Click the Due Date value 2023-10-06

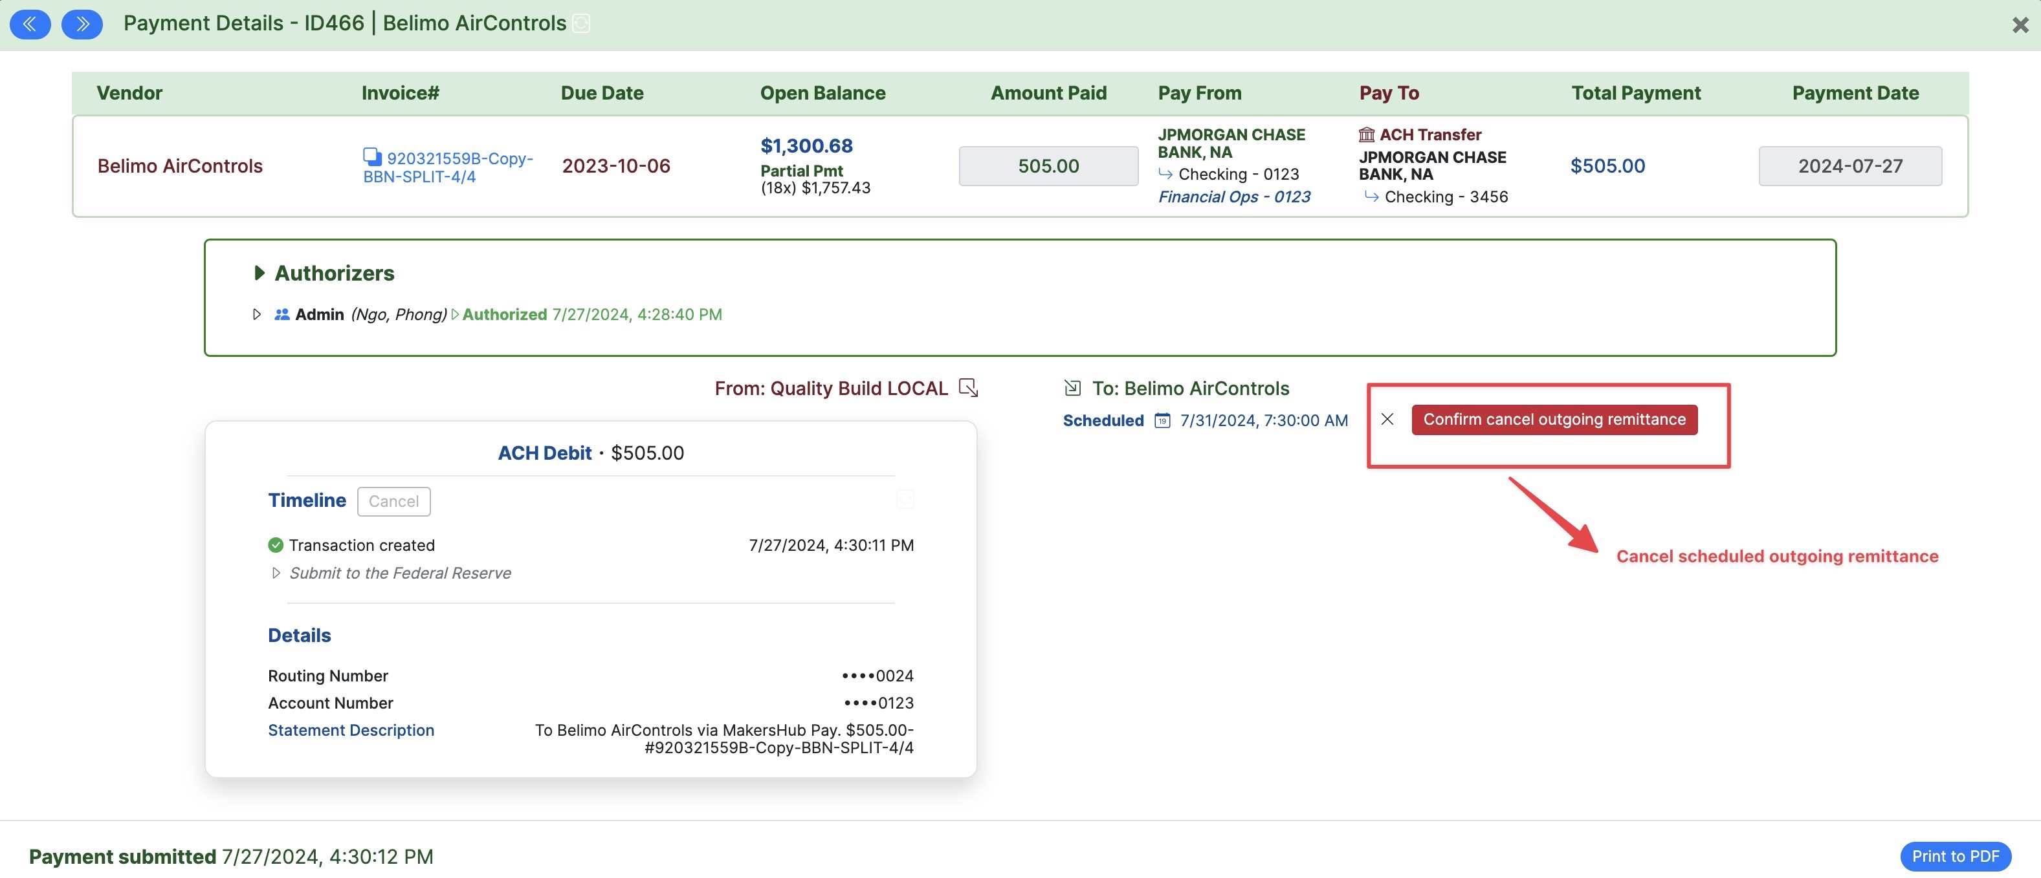coord(615,166)
